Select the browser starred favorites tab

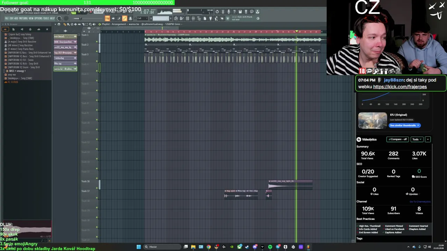coord(47,29)
